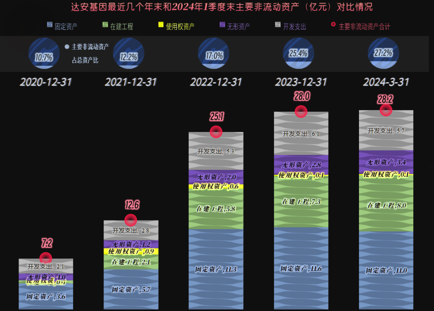Click the 2024-3-31 date label
This screenshot has height=311, width=434.
(386, 82)
